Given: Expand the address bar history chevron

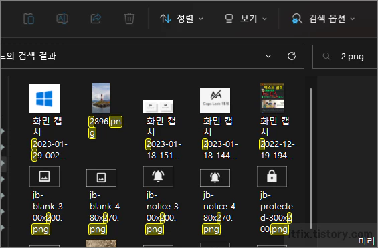Looking at the screenshot, I should 268,56.
